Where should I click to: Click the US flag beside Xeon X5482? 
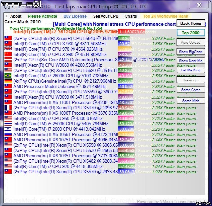click(x=8, y=160)
